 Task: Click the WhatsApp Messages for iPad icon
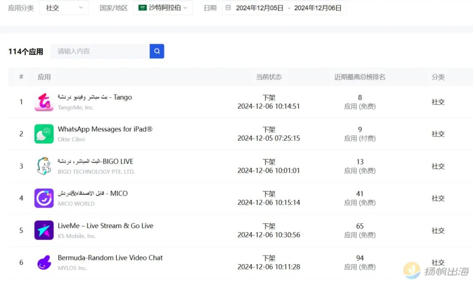point(44,134)
